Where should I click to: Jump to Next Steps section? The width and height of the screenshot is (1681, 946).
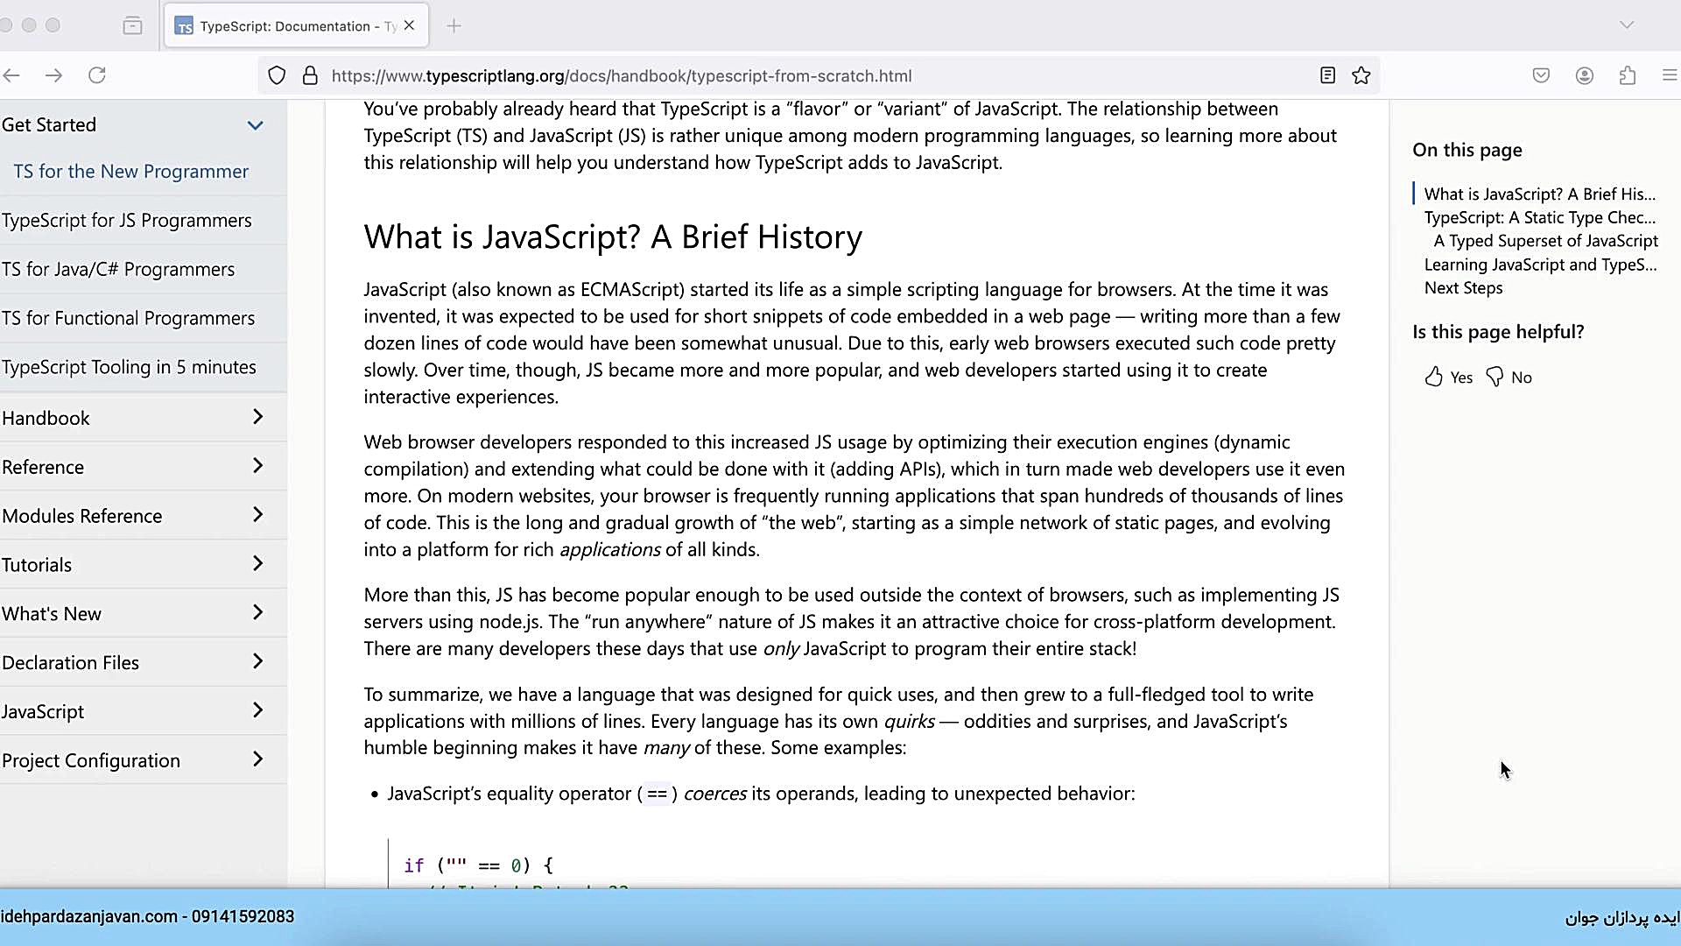tap(1463, 288)
